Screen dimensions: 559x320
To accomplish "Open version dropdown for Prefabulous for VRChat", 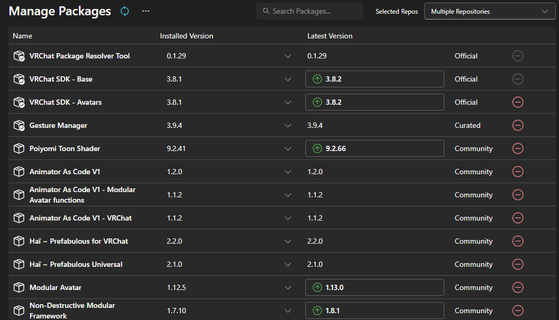I will 288,242.
